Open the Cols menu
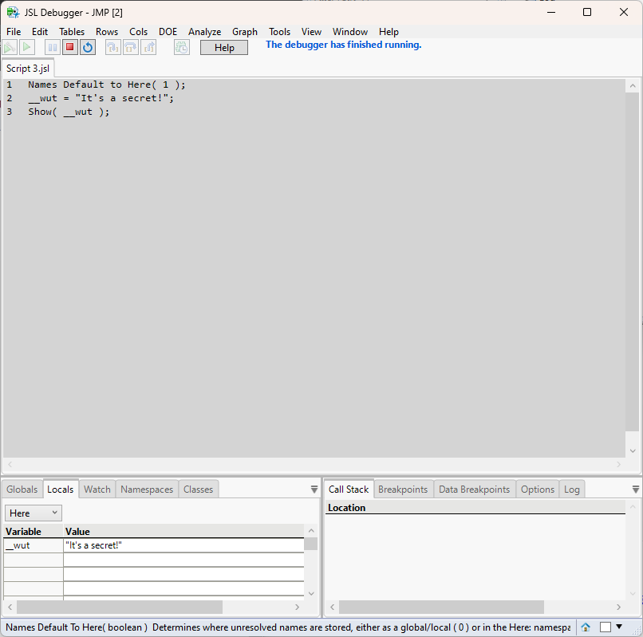Screen dimensions: 643x637 [138, 32]
